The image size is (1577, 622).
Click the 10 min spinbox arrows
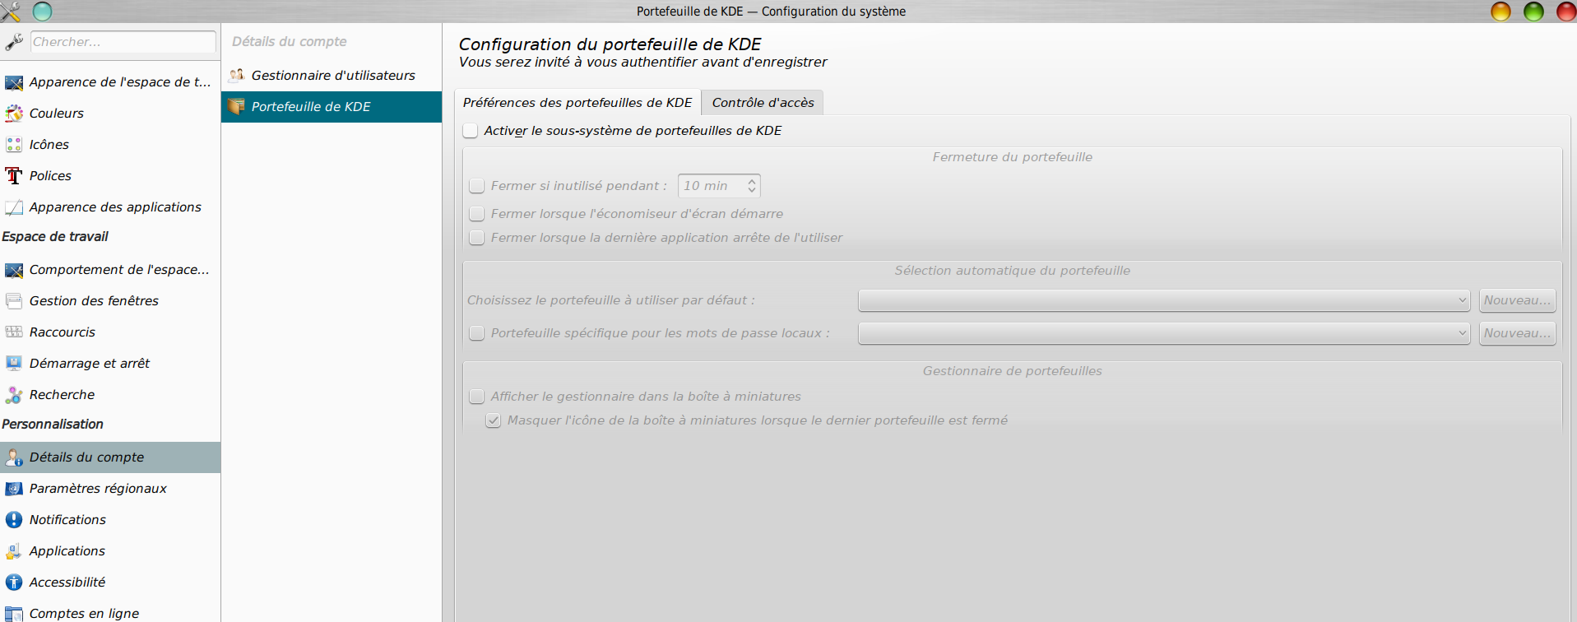[752, 186]
